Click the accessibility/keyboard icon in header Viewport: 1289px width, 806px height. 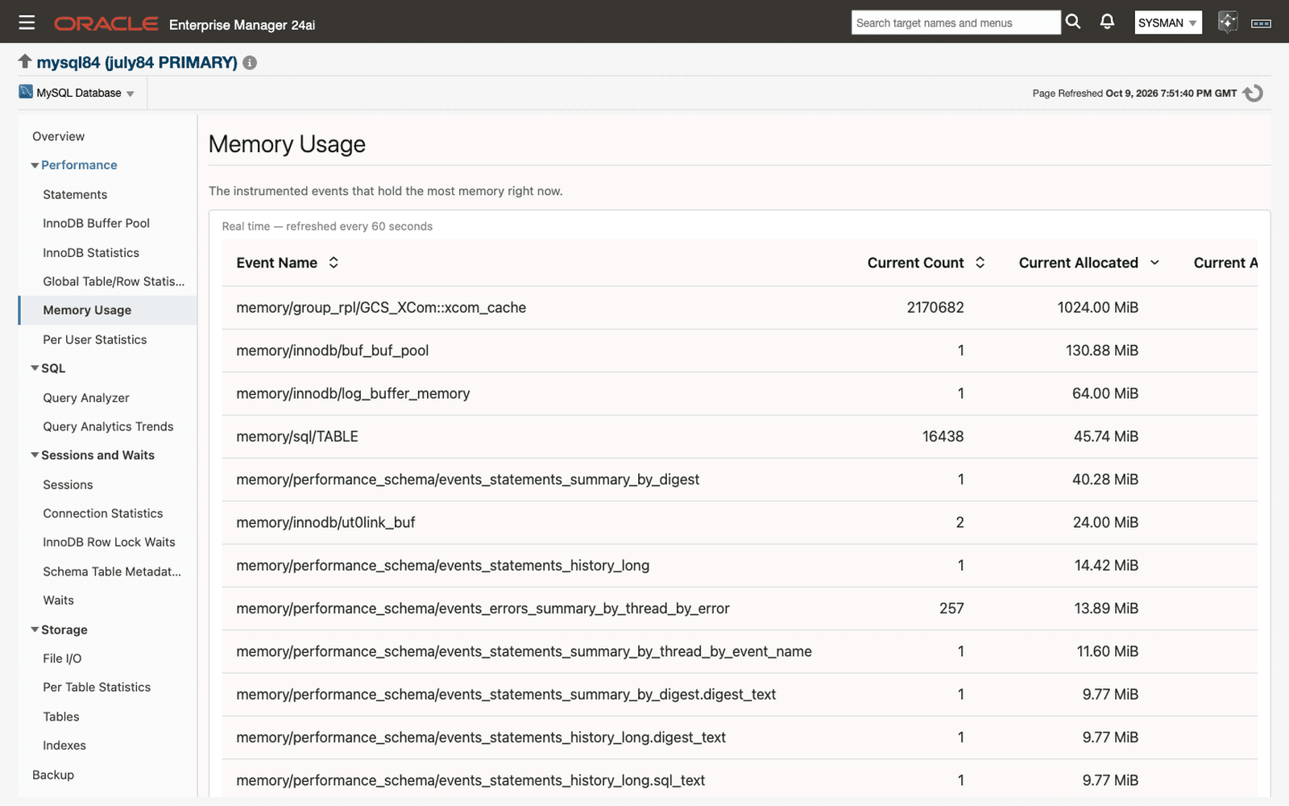[1261, 23]
